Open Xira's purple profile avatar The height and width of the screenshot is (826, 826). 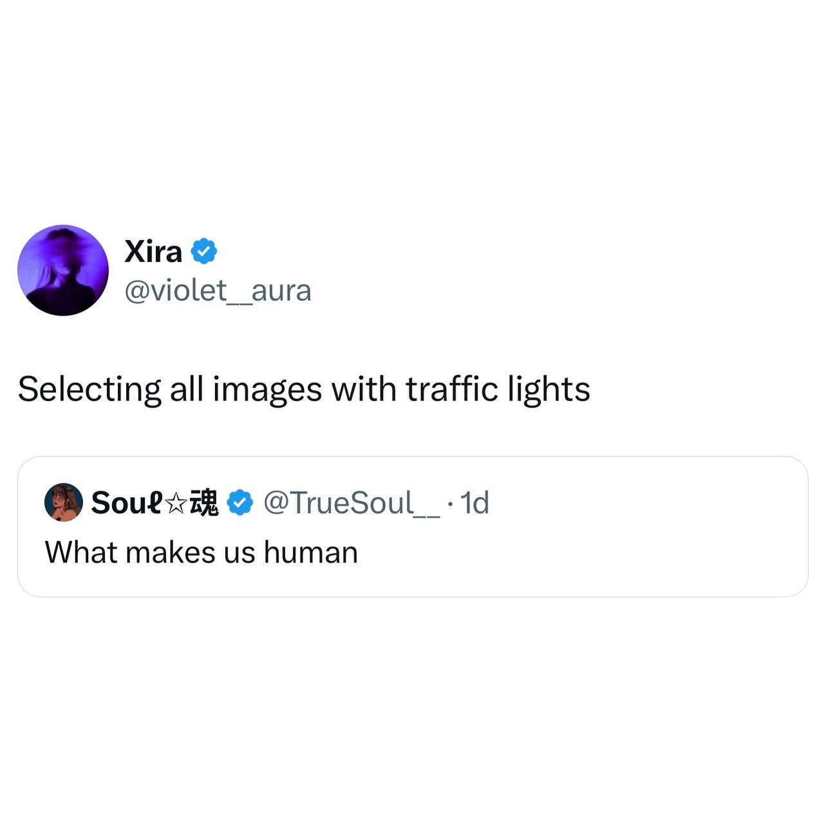click(x=63, y=270)
